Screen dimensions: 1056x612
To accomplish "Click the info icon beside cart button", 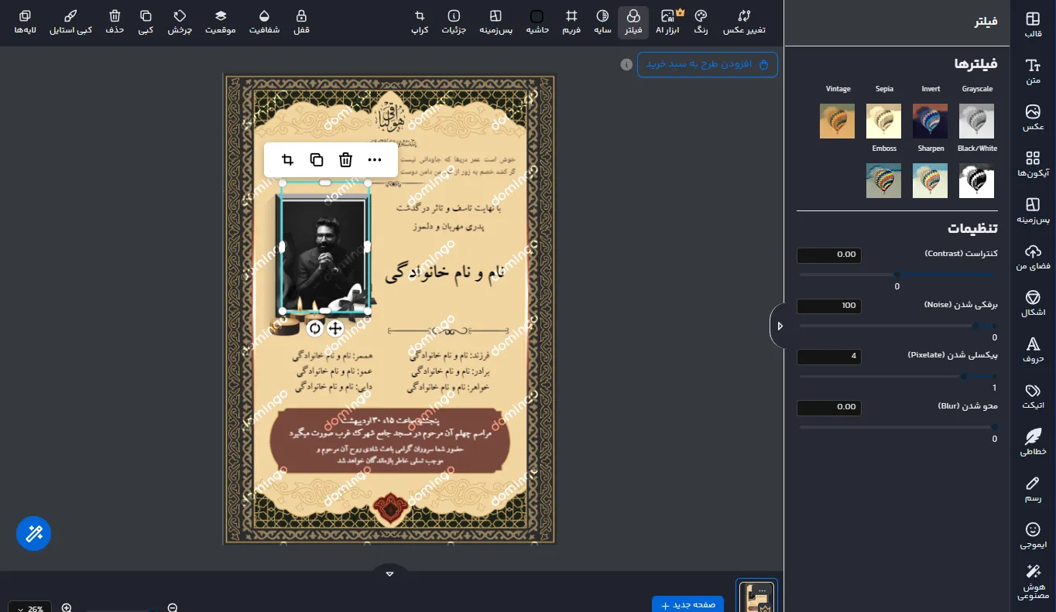I will point(626,64).
